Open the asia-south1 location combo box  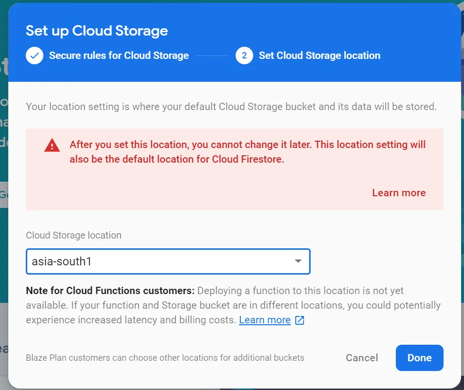167,261
